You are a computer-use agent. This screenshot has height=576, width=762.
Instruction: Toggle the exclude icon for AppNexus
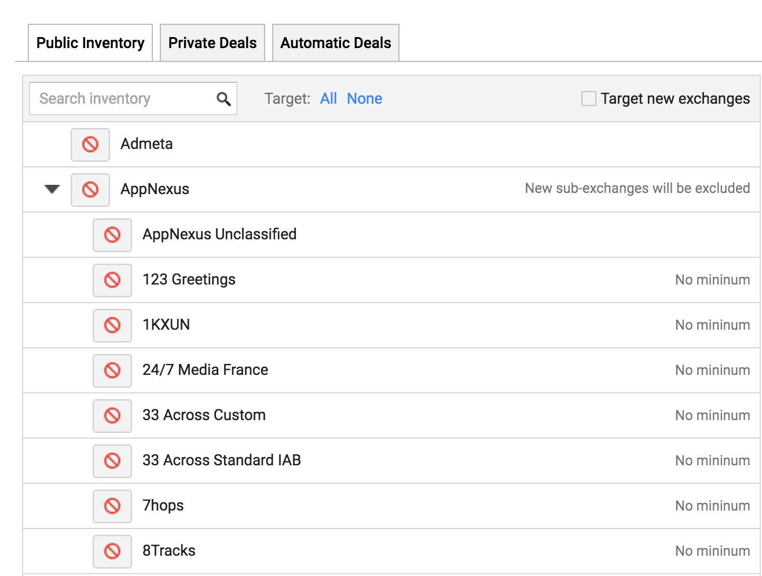(x=90, y=189)
